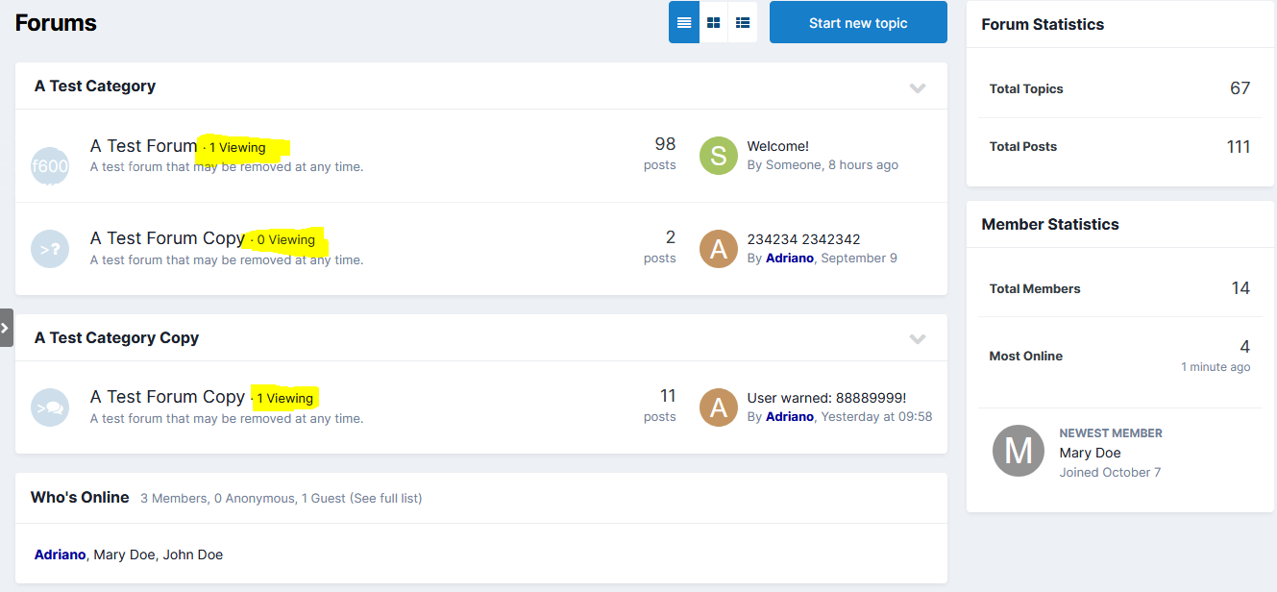Expand the side panel arrow on left edge
The width and height of the screenshot is (1277, 592).
6,328
